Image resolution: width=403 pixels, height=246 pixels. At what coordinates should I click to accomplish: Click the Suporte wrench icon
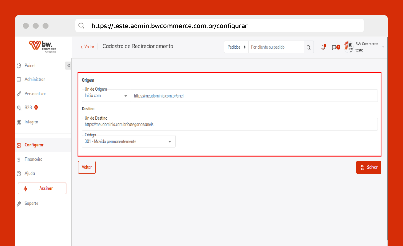pos(19,204)
